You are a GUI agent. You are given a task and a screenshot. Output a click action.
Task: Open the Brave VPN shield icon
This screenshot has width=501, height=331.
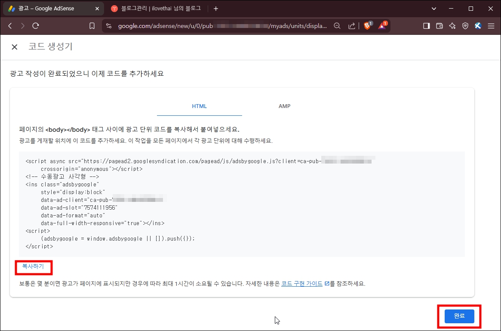(465, 26)
